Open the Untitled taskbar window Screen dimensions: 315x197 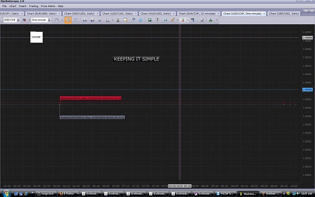(270, 194)
